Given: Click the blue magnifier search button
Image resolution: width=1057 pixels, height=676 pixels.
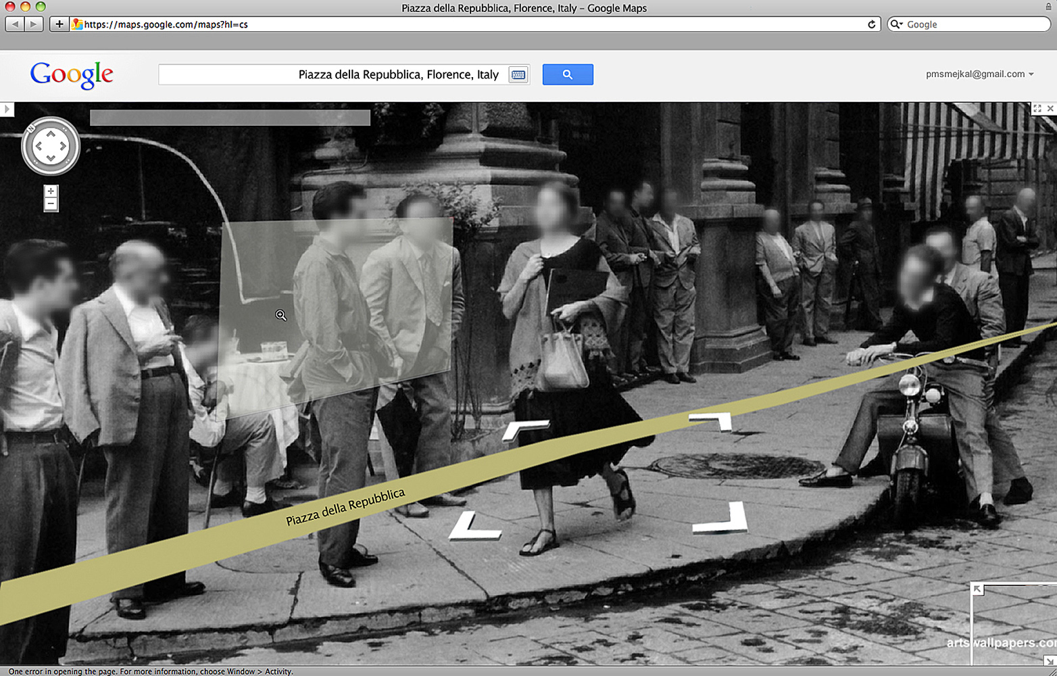Looking at the screenshot, I should [x=568, y=74].
